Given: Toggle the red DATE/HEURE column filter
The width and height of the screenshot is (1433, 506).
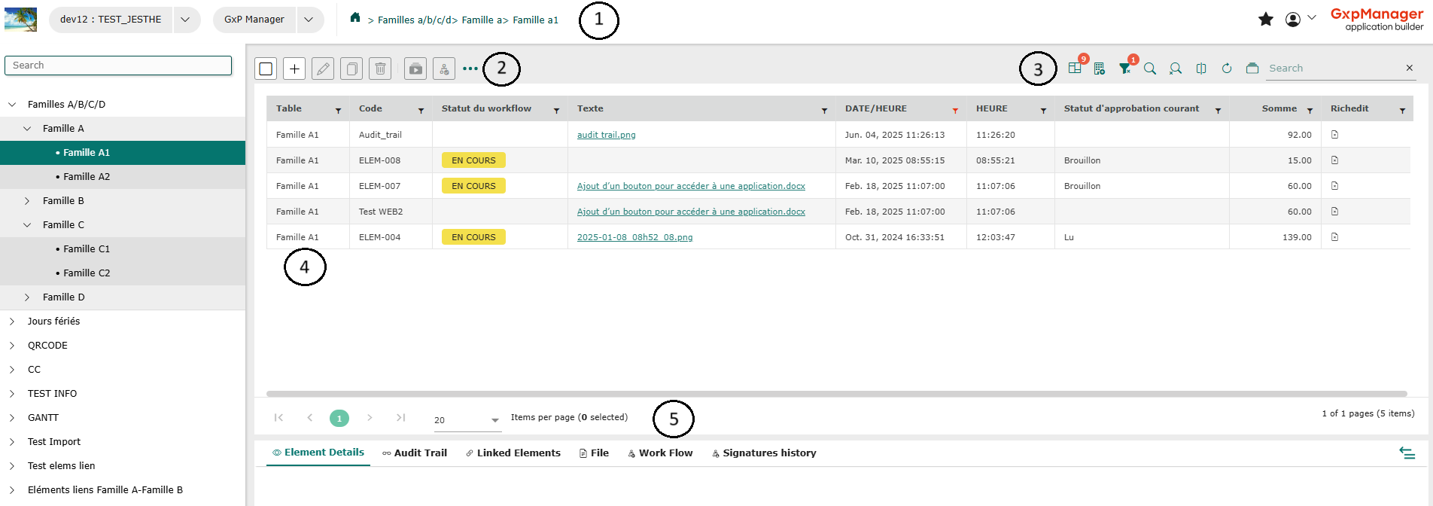Looking at the screenshot, I should [x=955, y=111].
